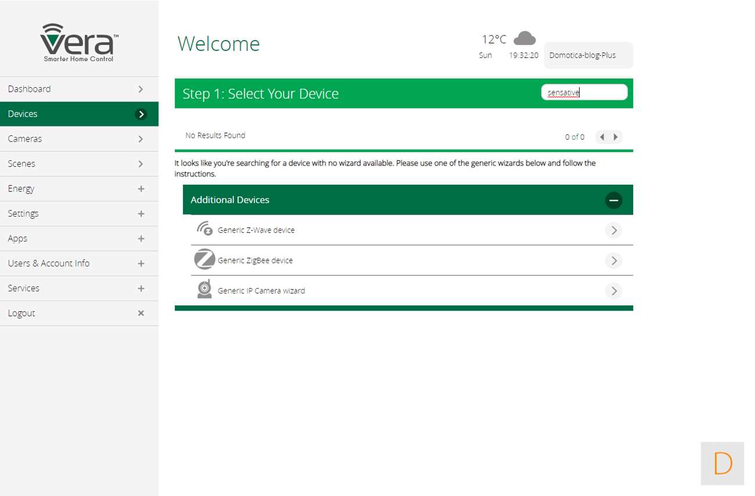Image resolution: width=755 pixels, height=496 pixels.
Task: Expand the Apps menu section
Action: [141, 239]
